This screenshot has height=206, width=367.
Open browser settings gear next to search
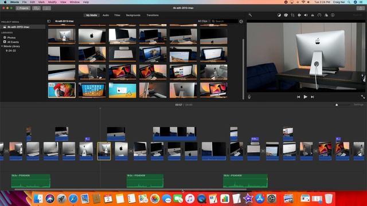pos(241,21)
